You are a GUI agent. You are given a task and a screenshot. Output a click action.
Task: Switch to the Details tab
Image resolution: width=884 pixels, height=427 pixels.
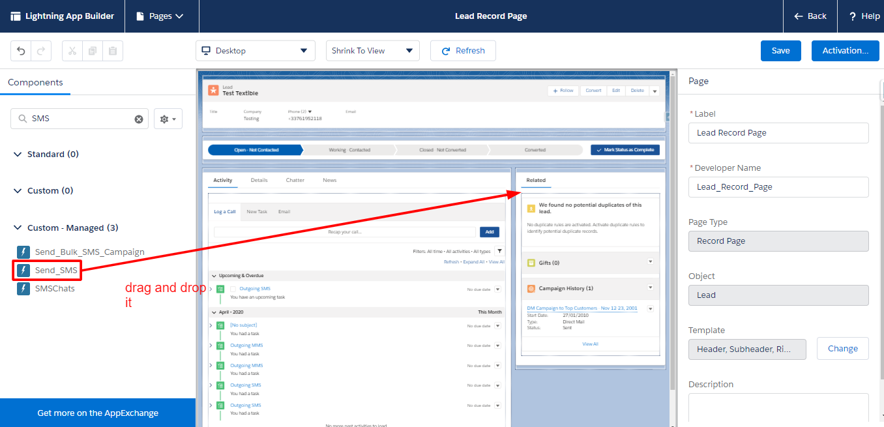(x=259, y=180)
